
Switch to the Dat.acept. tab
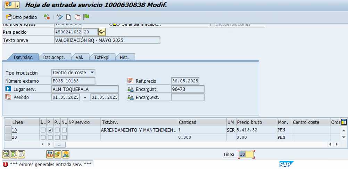54,58
